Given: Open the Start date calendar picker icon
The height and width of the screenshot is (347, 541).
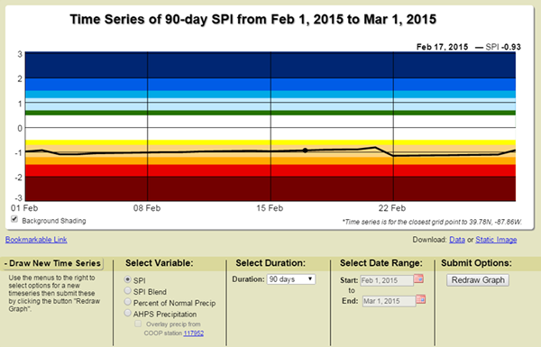Looking at the screenshot, I should tap(418, 279).
